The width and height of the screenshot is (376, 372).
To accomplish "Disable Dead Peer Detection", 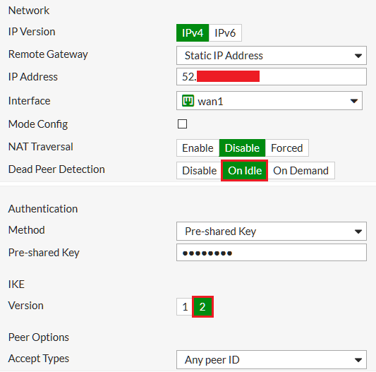I will pyautogui.click(x=199, y=171).
